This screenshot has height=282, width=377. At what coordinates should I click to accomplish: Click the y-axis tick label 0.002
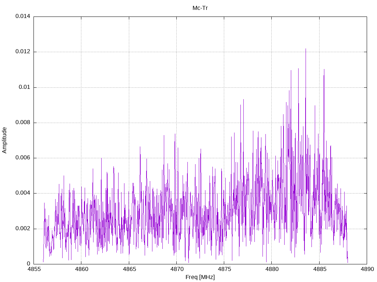(23, 228)
